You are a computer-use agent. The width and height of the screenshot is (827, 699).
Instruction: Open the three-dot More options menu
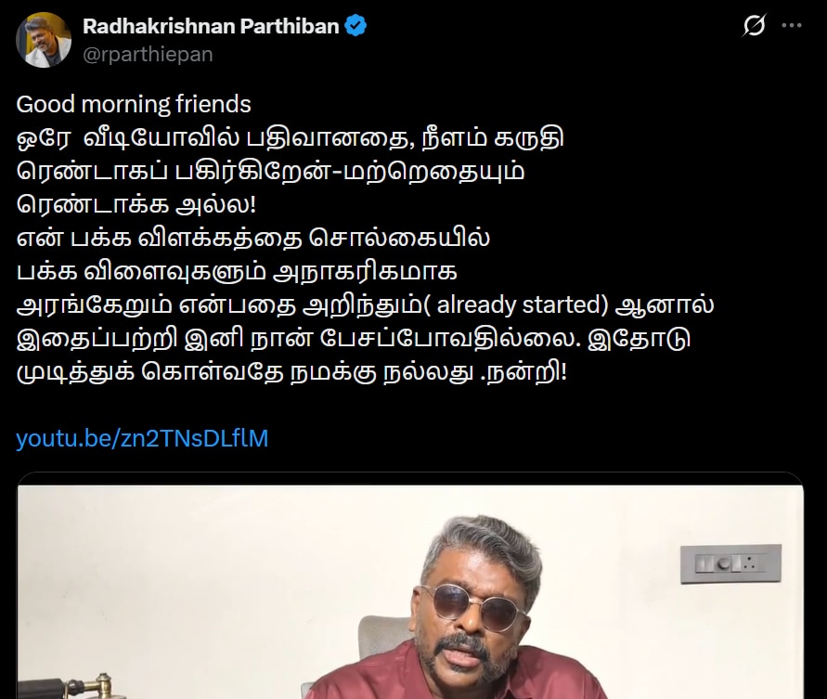[x=792, y=25]
